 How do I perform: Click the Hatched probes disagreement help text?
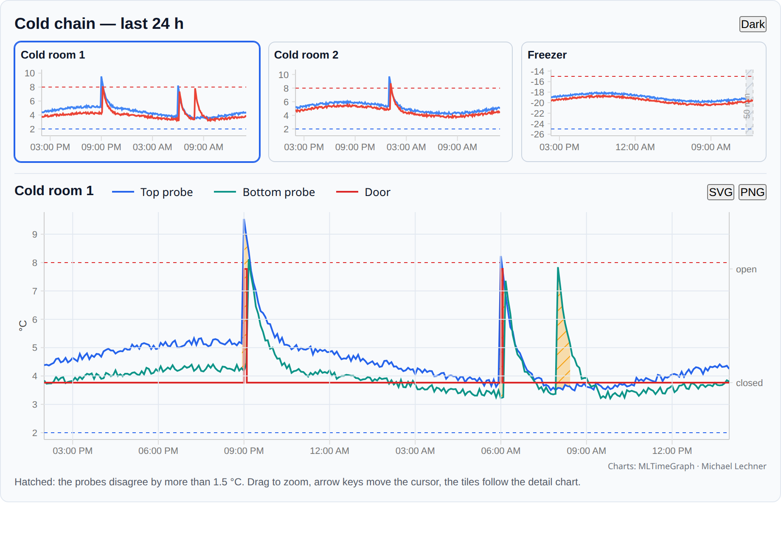point(297,482)
